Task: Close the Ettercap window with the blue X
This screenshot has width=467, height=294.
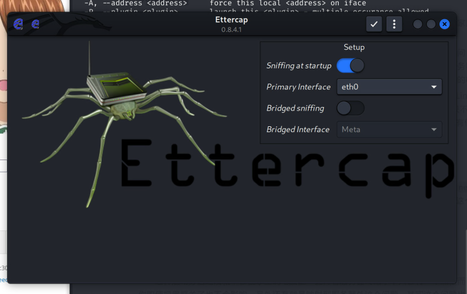Action: (444, 24)
